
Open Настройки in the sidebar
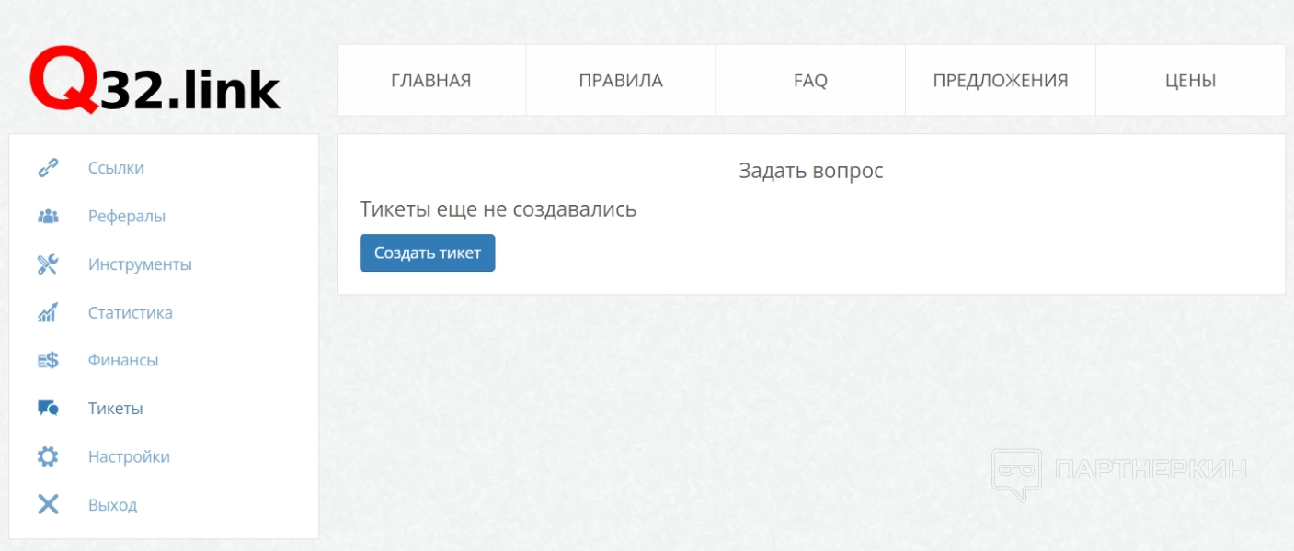coord(129,456)
